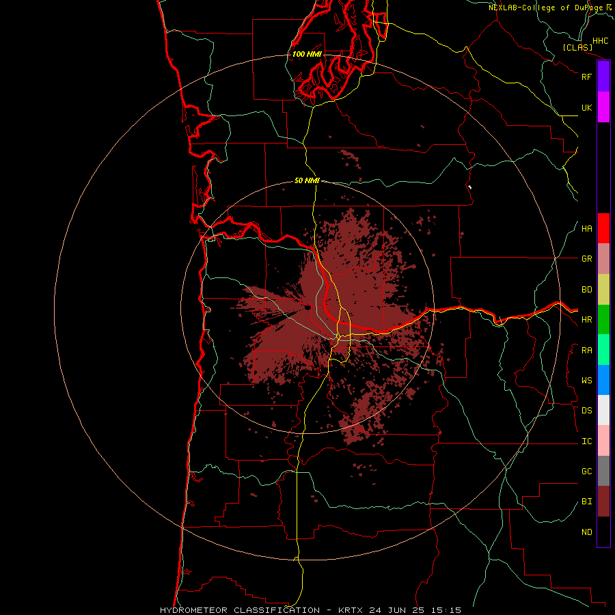Click the HHC product code text
Image resolution: width=615 pixels, height=615 pixels.
[x=600, y=41]
